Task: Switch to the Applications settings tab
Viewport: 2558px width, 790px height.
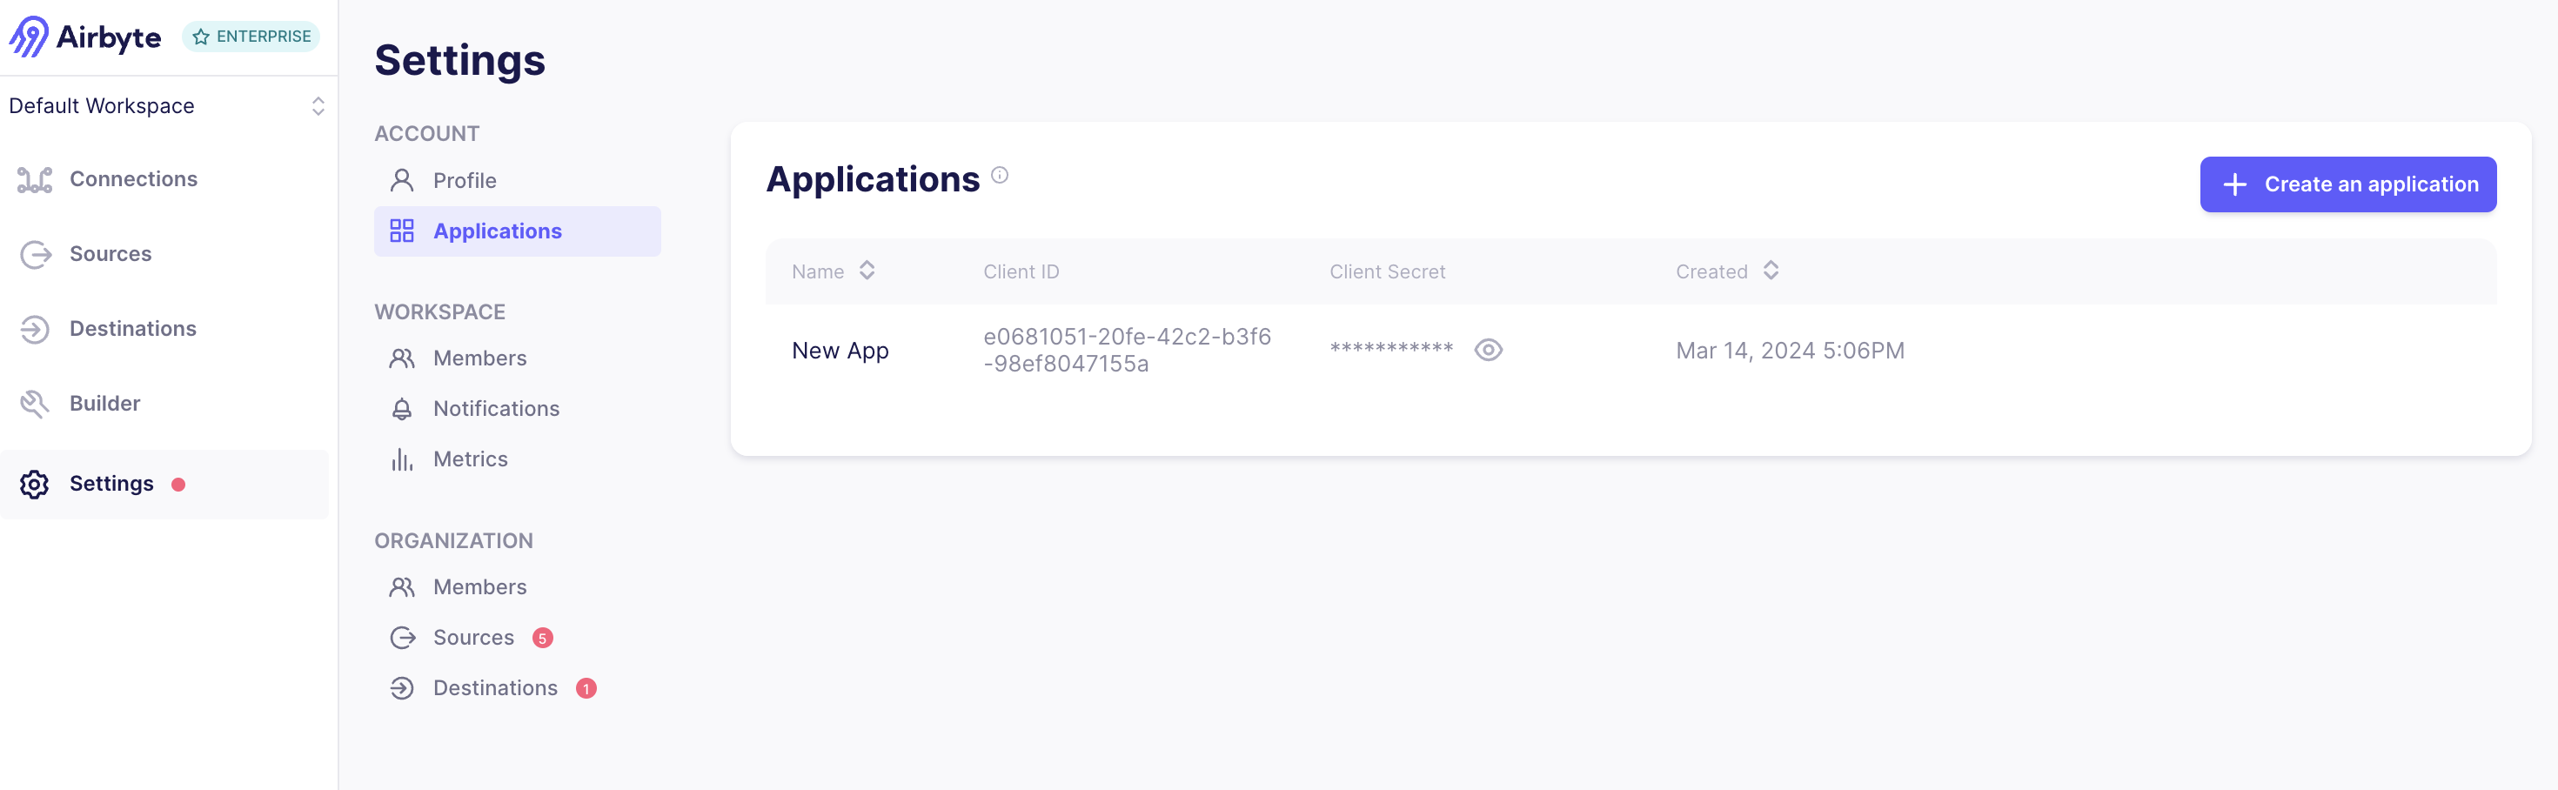Action: [498, 231]
